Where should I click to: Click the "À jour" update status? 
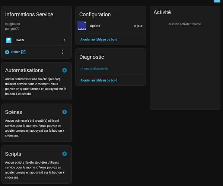[138, 26]
